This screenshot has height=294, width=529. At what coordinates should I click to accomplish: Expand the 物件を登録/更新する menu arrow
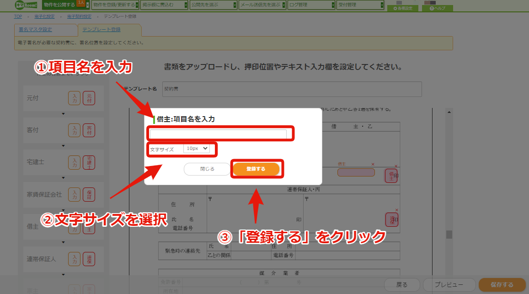(x=137, y=5)
